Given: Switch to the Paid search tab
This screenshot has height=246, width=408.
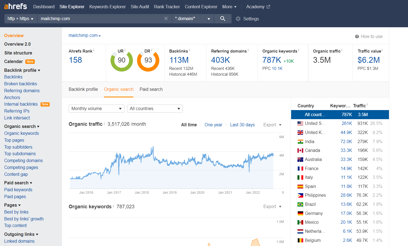Looking at the screenshot, I should tap(151, 89).
